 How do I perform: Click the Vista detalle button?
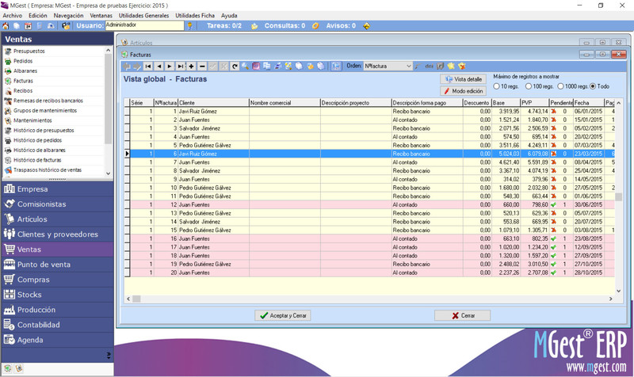464,79
